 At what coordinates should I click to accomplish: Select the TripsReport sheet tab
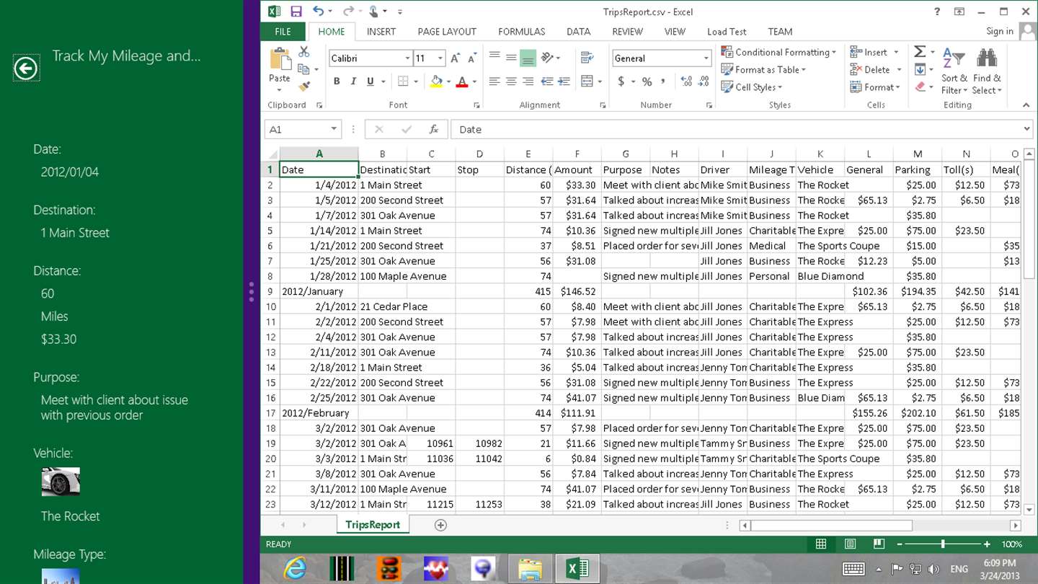point(373,525)
